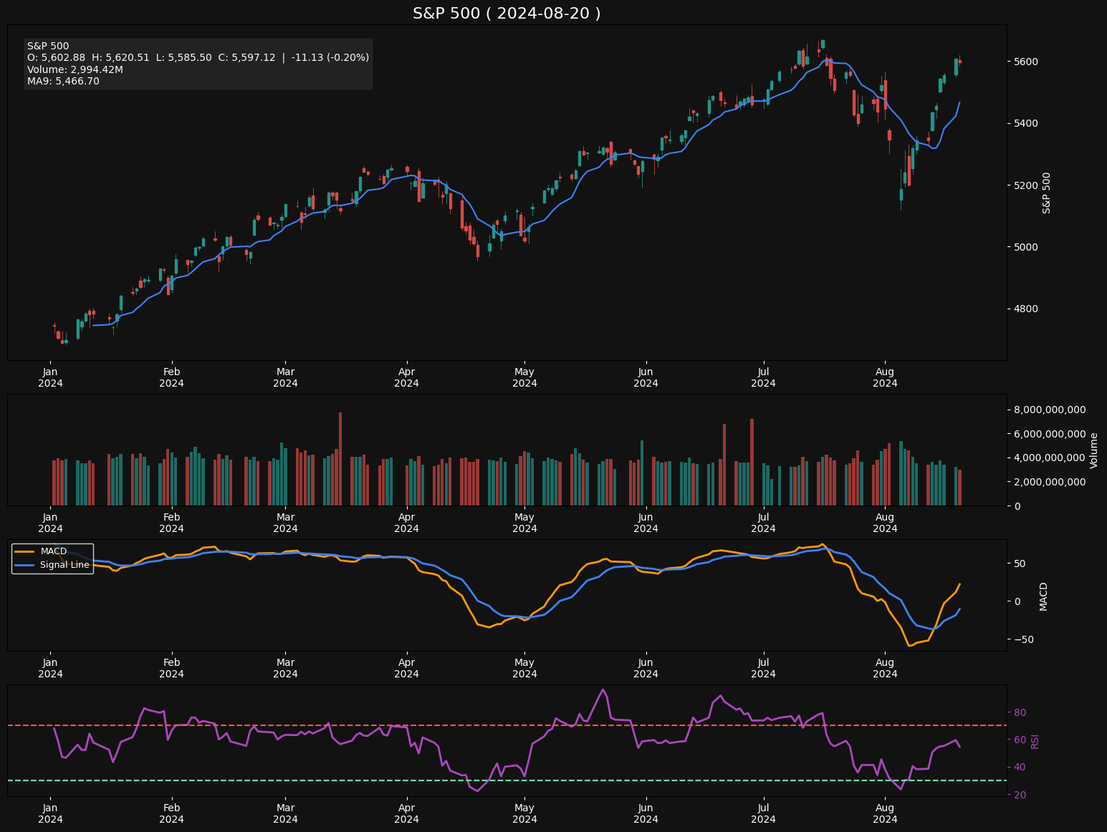Click the purple RSI axis title
1107x832 pixels.
click(x=1035, y=742)
